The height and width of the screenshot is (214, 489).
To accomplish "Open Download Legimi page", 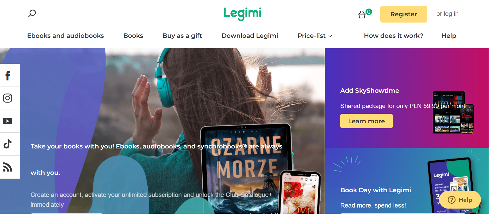I will click(x=250, y=36).
